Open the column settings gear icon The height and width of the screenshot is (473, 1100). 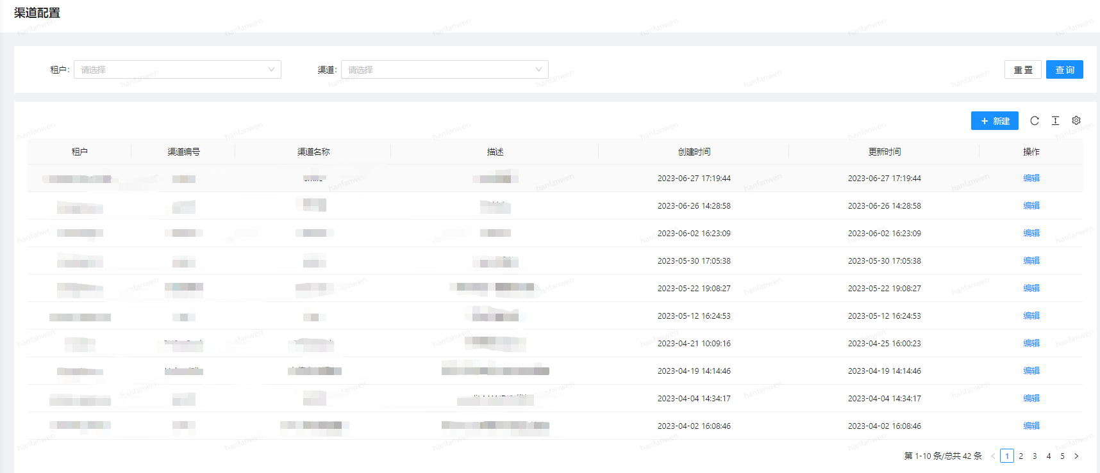(x=1076, y=120)
